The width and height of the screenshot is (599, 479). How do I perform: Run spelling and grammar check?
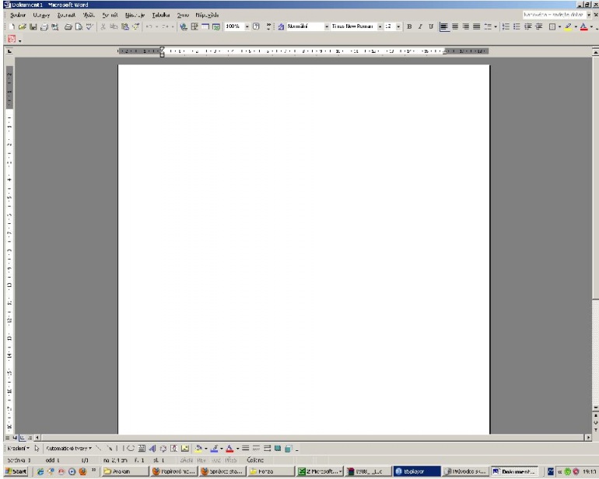89,26
